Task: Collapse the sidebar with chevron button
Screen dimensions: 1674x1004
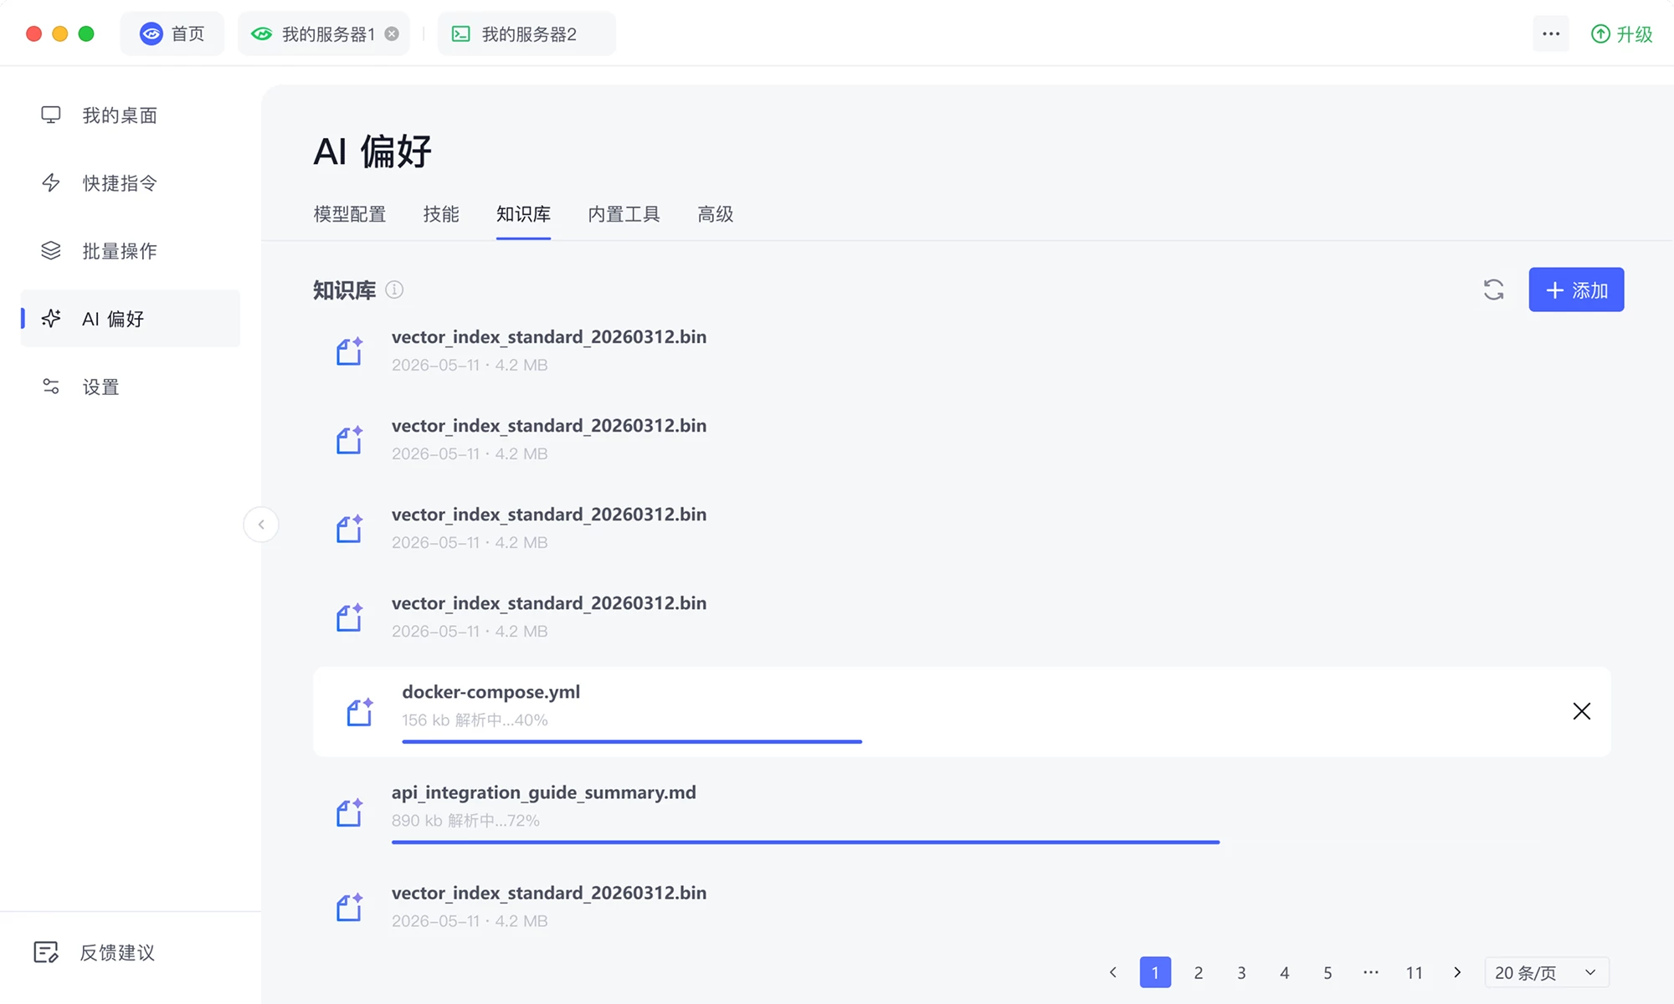Action: 261,525
